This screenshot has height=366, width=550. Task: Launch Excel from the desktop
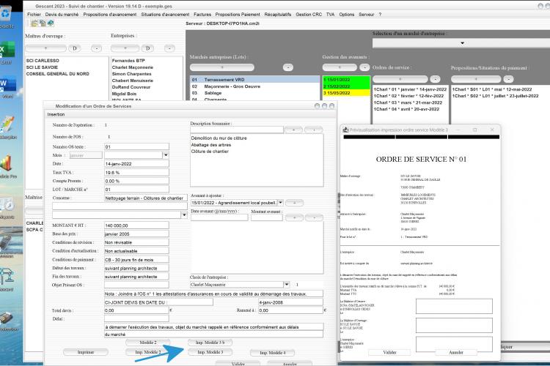tap(7, 49)
